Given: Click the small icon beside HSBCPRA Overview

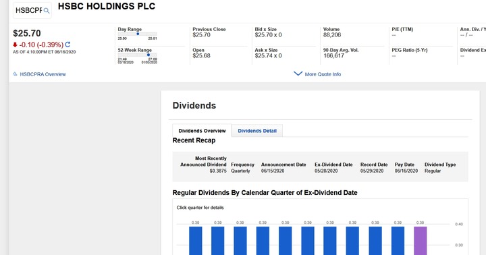Looking at the screenshot, I should pyautogui.click(x=15, y=74).
